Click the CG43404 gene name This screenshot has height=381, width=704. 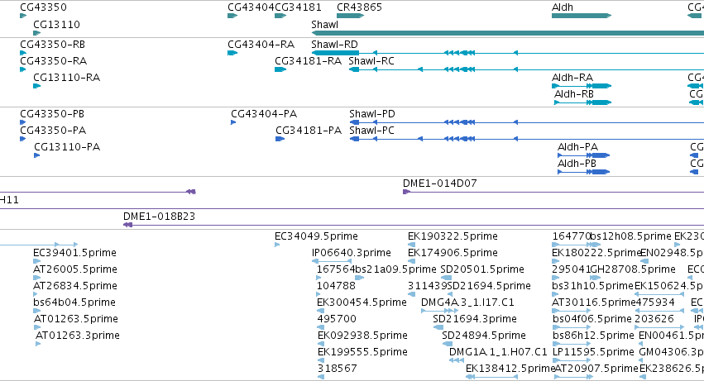(251, 7)
